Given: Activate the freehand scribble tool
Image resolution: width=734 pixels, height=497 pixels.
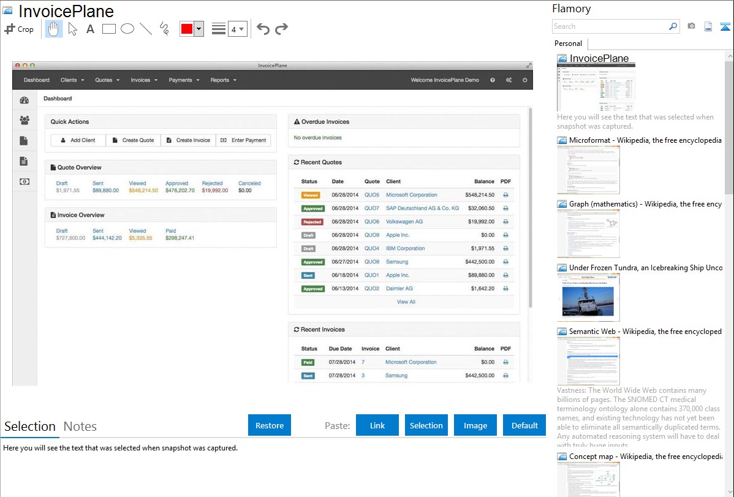Looking at the screenshot, I should point(164,29).
